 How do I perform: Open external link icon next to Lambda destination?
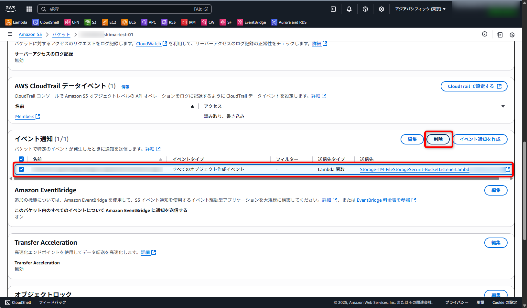coord(508,169)
